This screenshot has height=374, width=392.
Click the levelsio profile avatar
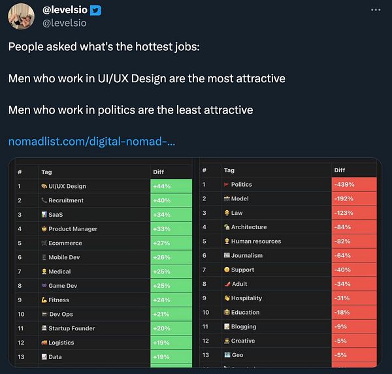coord(21,16)
